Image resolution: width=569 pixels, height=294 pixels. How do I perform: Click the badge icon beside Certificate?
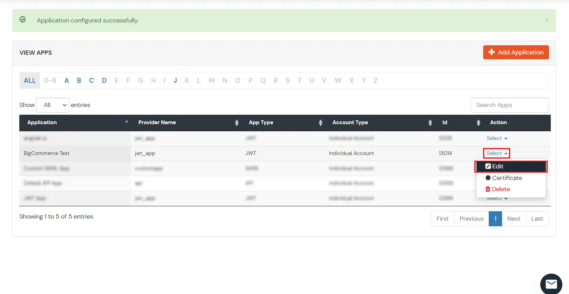pyautogui.click(x=488, y=178)
